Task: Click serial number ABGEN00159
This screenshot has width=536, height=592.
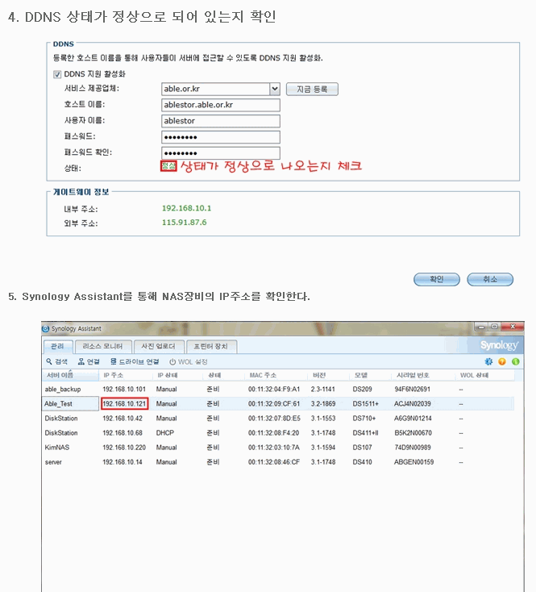Action: (413, 462)
